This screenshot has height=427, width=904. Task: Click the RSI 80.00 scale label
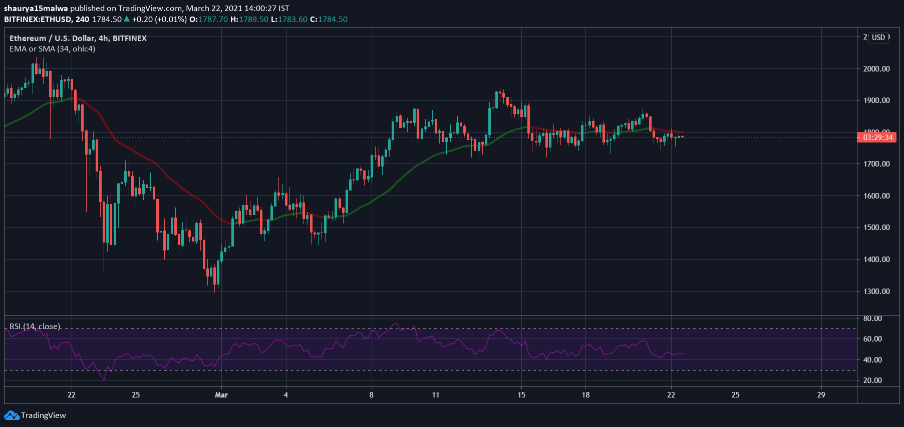click(x=872, y=318)
